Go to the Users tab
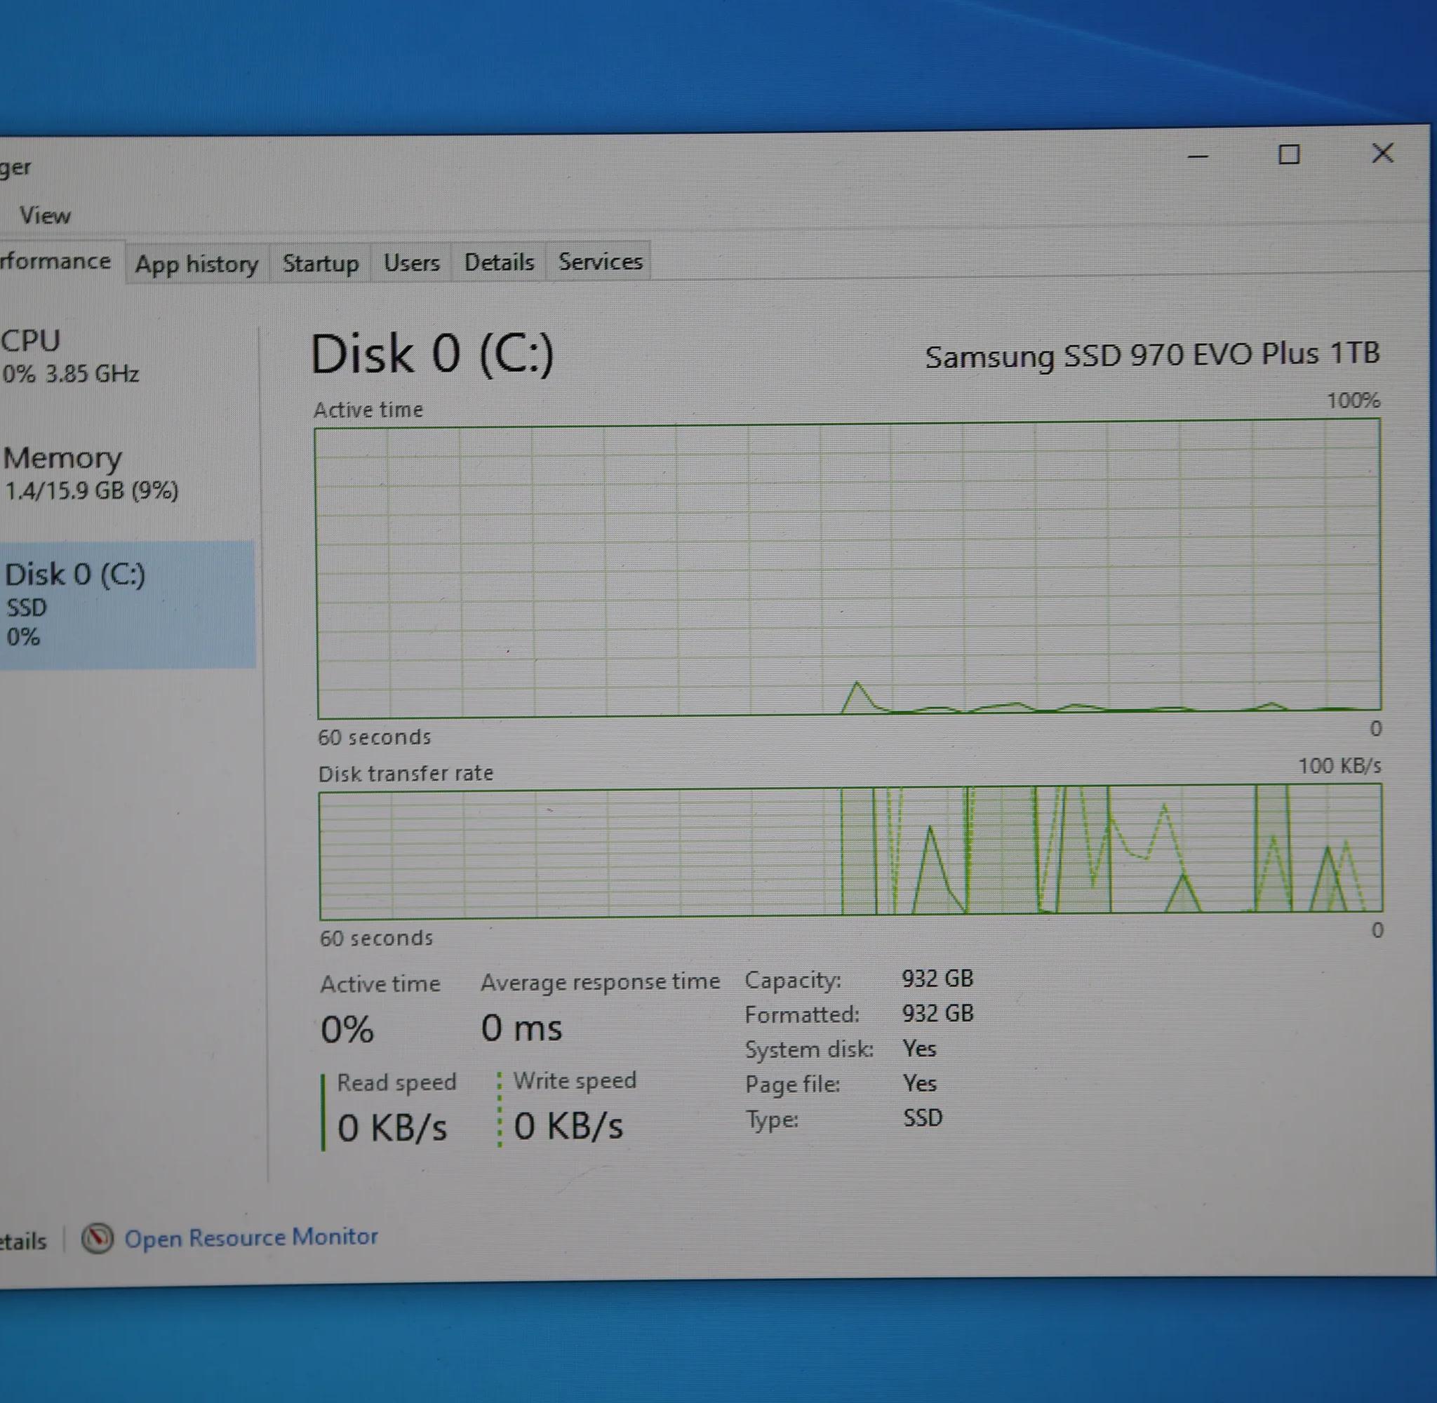 click(411, 262)
